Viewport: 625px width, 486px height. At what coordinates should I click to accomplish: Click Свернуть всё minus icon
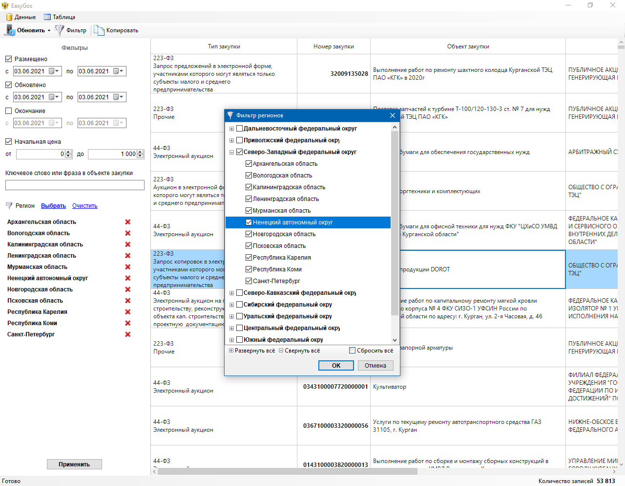tap(281, 351)
